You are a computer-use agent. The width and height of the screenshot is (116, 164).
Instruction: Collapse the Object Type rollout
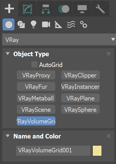(8, 54)
